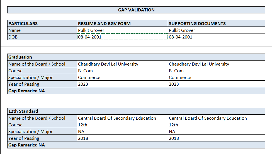Click resume Central Board Of Secondary Education cell

[x=122, y=118]
